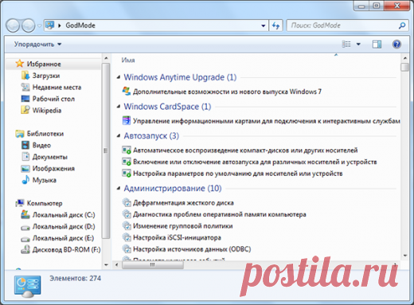The width and height of the screenshot is (414, 305).
Task: Click the icon of Настройка параметров по умолчанию
Action: (127, 173)
